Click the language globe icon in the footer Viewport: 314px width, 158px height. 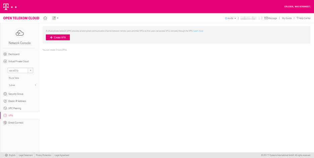point(6,155)
